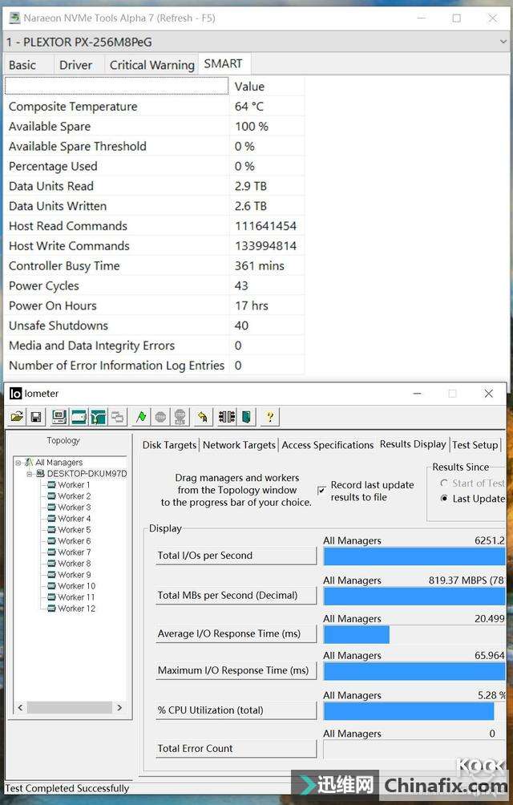Open the Test Setup tab
This screenshot has width=513, height=805.
[475, 445]
